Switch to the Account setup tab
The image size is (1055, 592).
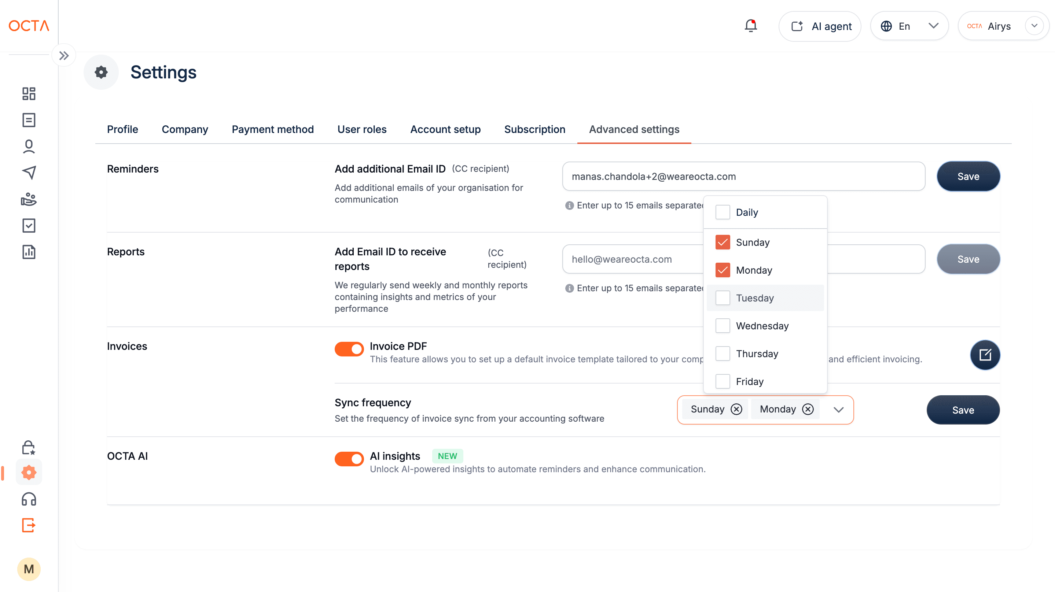click(x=445, y=129)
